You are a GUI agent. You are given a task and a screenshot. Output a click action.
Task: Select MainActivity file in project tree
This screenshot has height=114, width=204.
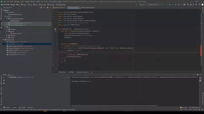pyautogui.click(x=15, y=21)
